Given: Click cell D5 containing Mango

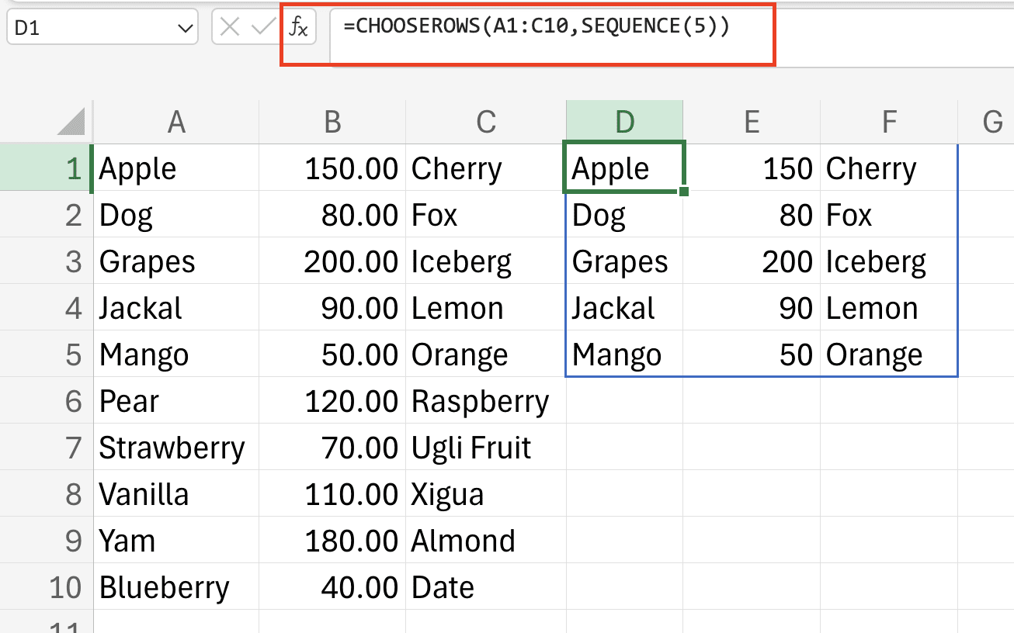Looking at the screenshot, I should 624,354.
